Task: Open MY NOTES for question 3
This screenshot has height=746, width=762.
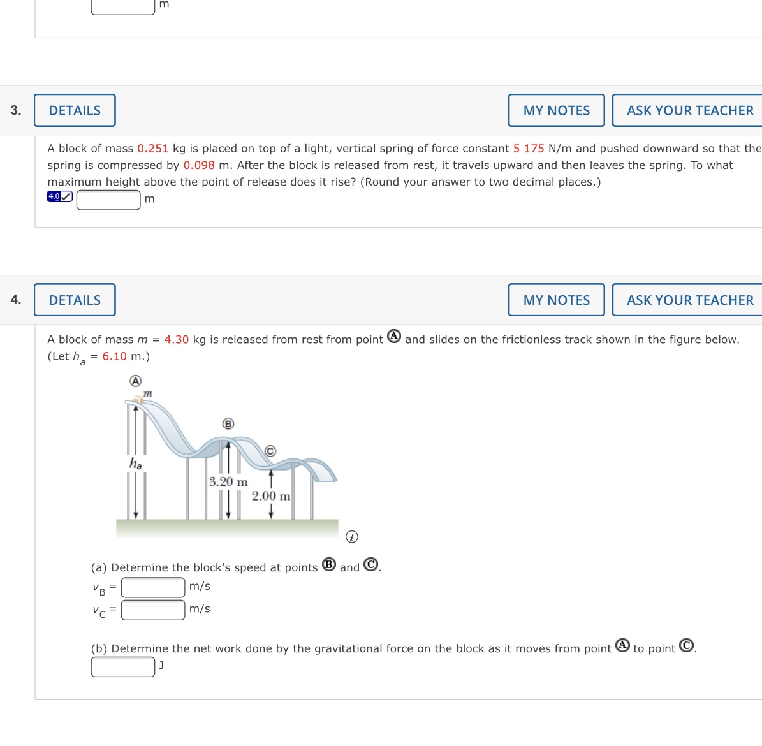Action: pyautogui.click(x=555, y=110)
